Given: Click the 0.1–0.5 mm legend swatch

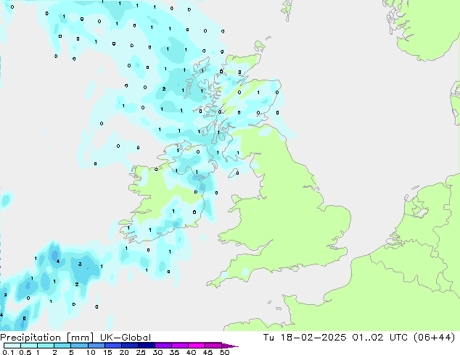Looking at the screenshot, I should point(12,346).
